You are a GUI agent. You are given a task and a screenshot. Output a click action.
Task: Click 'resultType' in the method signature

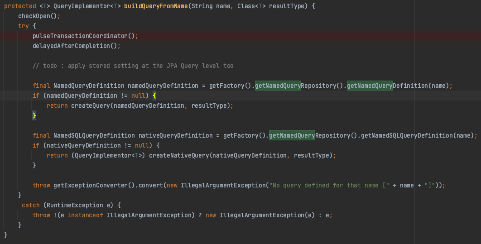point(287,6)
